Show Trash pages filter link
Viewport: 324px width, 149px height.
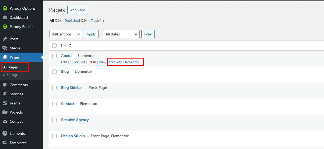click(95, 20)
